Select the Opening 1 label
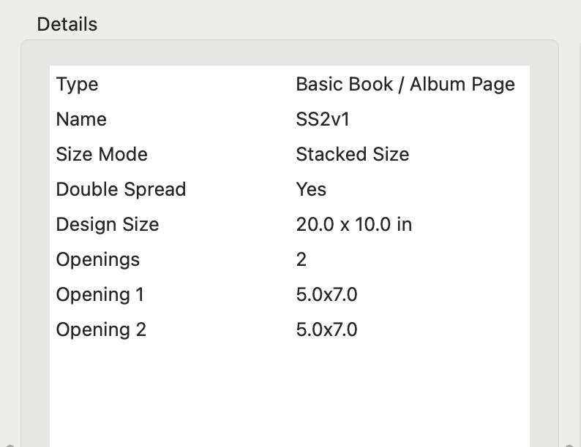 [x=100, y=294]
